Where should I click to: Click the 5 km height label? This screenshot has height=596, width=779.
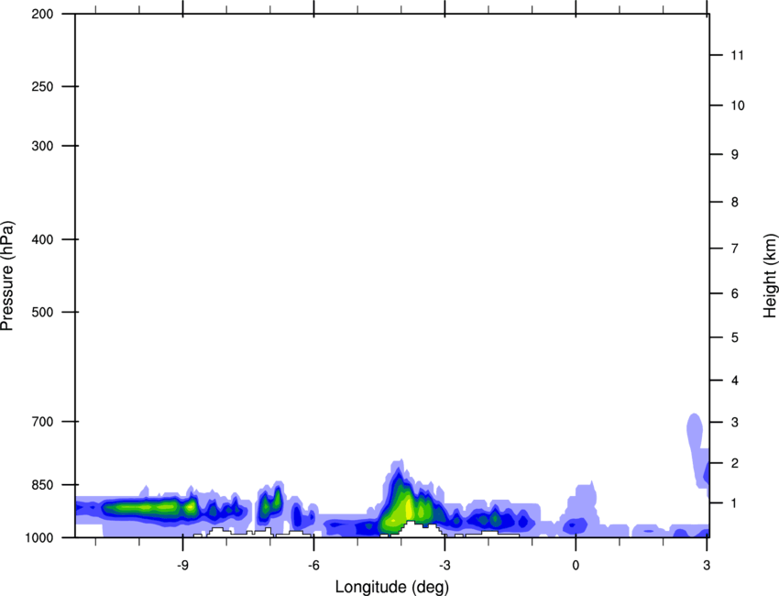(x=735, y=338)
